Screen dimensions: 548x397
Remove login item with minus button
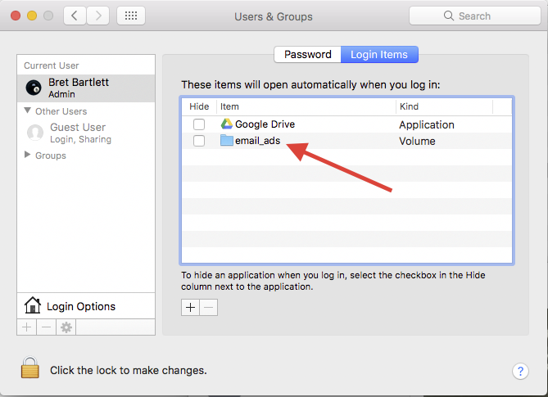click(x=209, y=307)
